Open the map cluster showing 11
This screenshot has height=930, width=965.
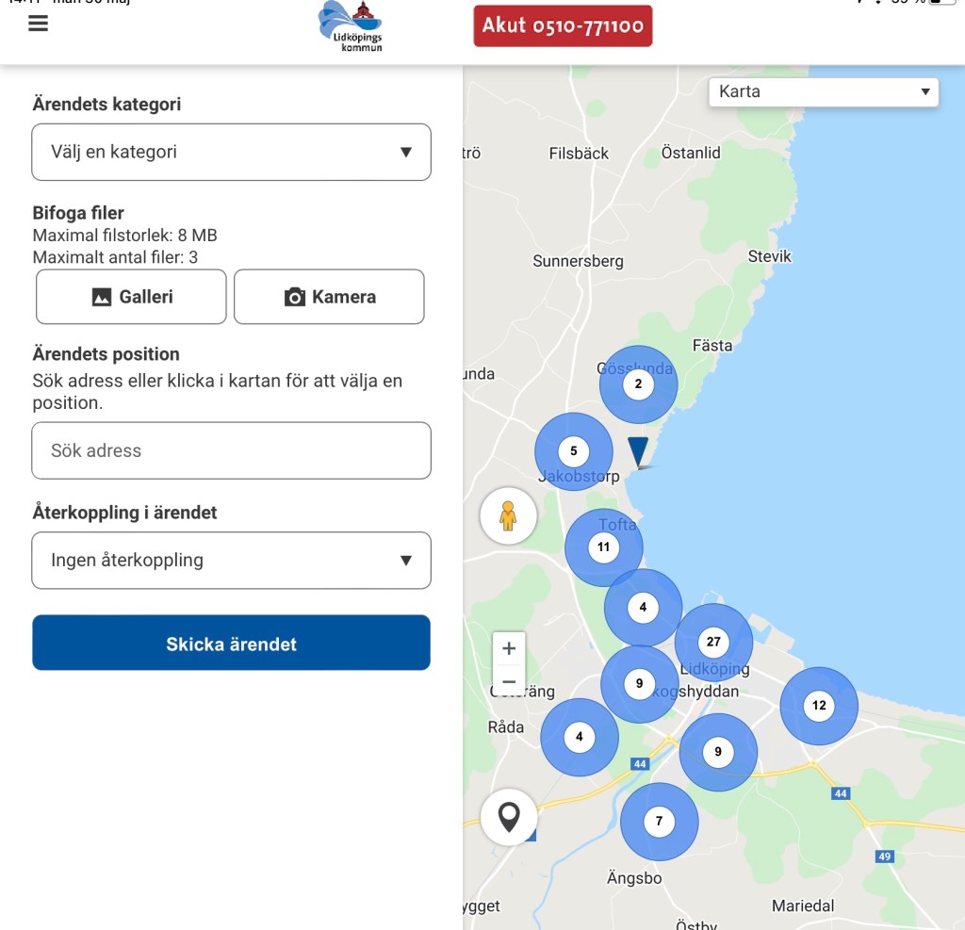pyautogui.click(x=603, y=547)
